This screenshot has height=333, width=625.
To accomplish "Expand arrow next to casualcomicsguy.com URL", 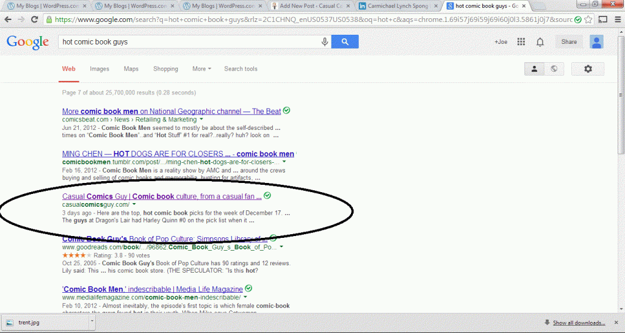I will 134,205.
